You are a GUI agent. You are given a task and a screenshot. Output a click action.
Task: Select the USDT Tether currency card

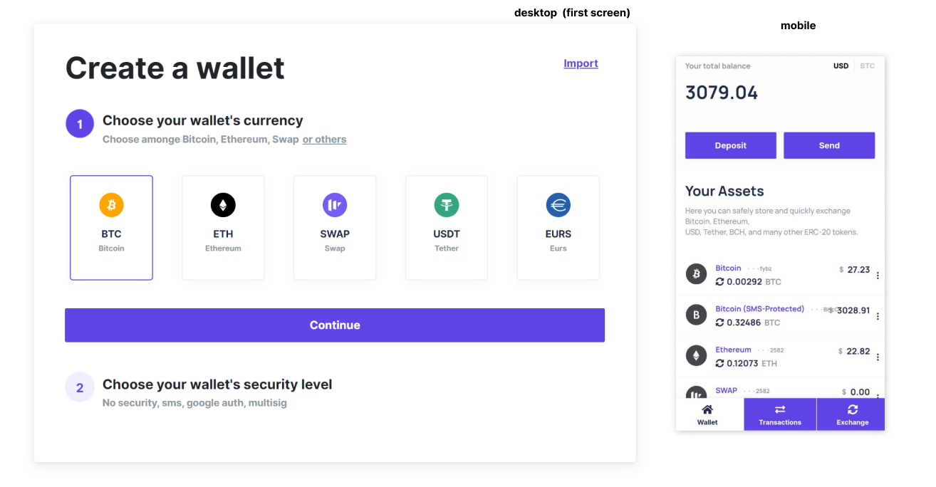pos(447,228)
